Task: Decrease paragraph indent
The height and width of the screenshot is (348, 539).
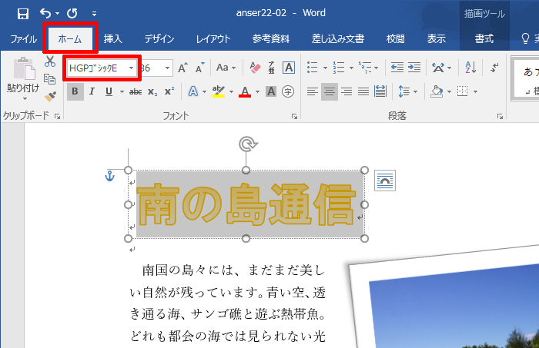Action: point(397,68)
